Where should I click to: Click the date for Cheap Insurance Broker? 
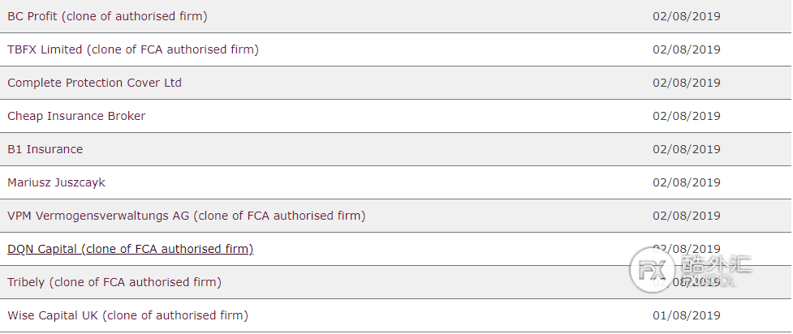click(x=687, y=116)
